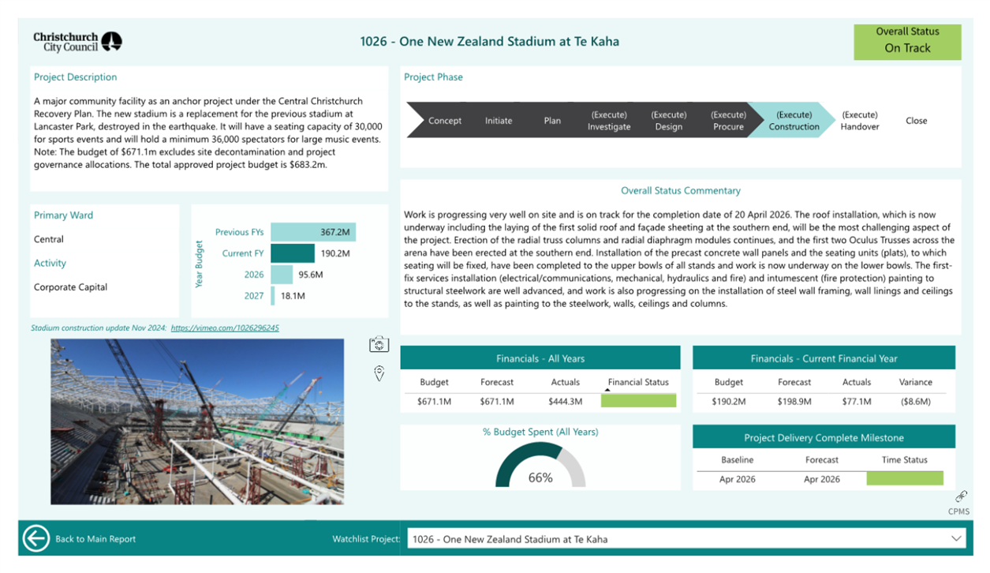Click the green Time Status indicator
This screenshot has height=573, width=990.
[x=905, y=478]
